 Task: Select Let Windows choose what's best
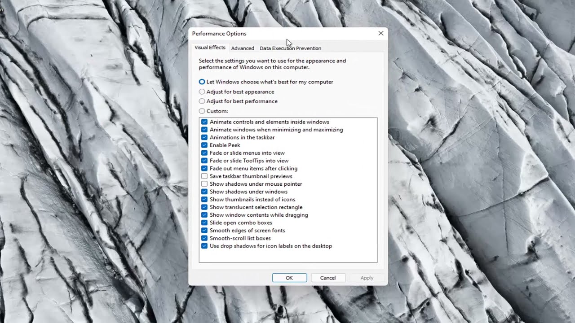[266, 82]
